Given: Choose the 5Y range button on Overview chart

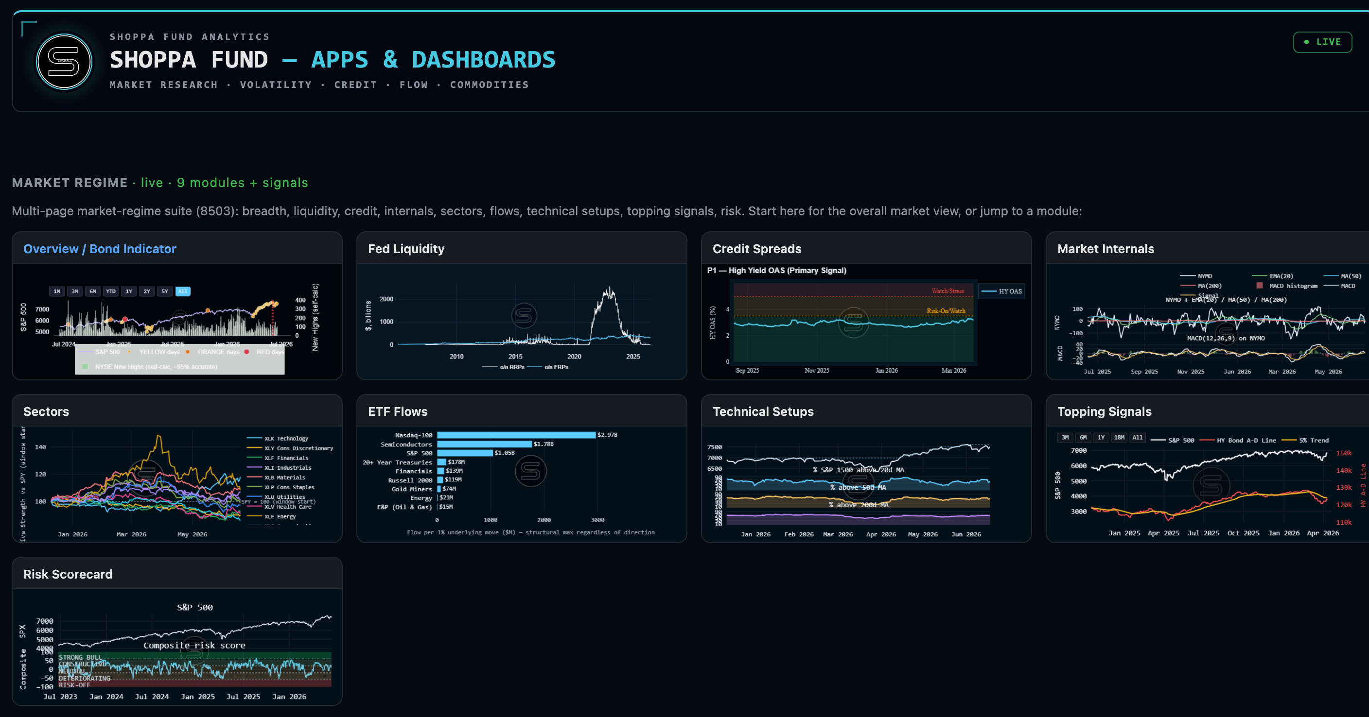Looking at the screenshot, I should tap(165, 291).
